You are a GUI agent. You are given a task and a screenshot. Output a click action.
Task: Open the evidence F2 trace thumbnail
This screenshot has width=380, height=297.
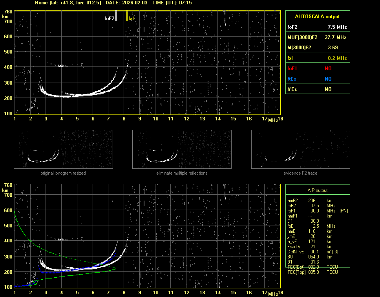point(300,149)
